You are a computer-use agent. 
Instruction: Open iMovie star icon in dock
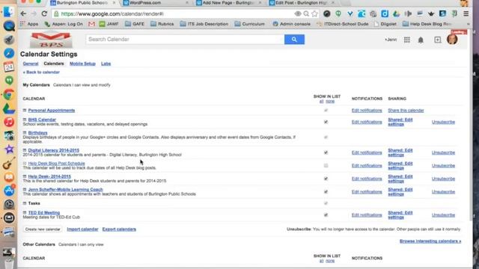click(9, 149)
